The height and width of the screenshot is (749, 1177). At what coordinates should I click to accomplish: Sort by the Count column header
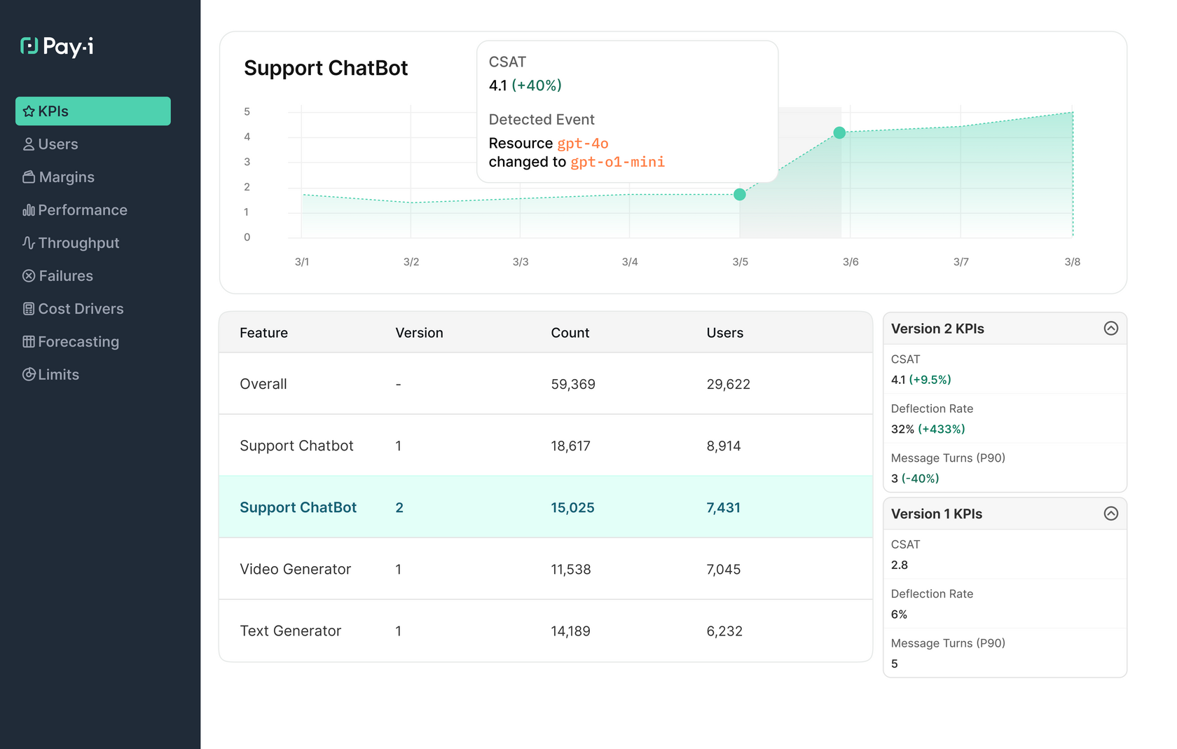point(570,333)
